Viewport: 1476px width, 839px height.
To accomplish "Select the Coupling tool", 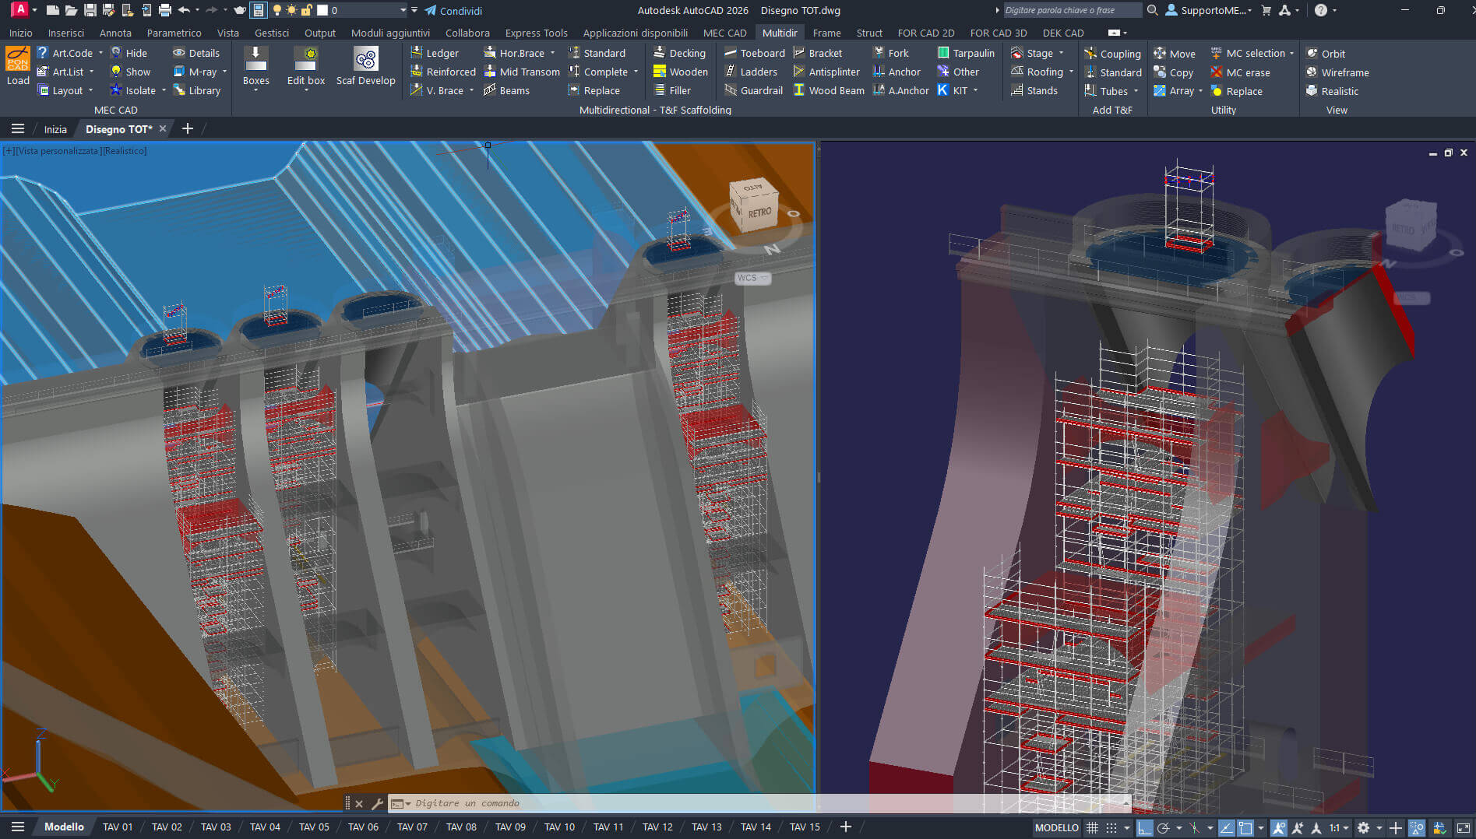I will pyautogui.click(x=1112, y=54).
